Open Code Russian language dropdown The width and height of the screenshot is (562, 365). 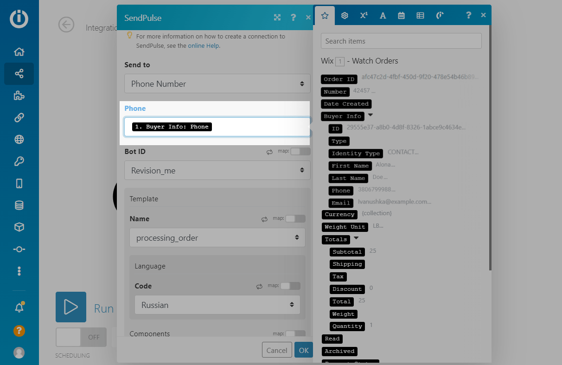217,305
